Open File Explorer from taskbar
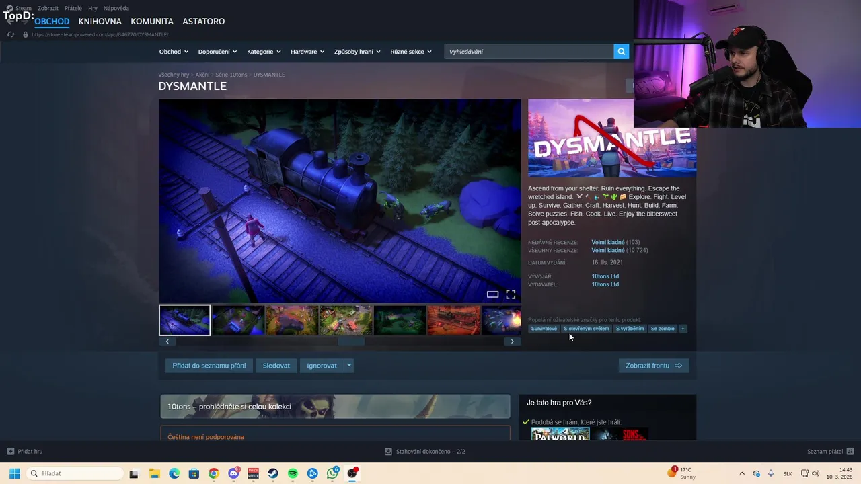 154,473
